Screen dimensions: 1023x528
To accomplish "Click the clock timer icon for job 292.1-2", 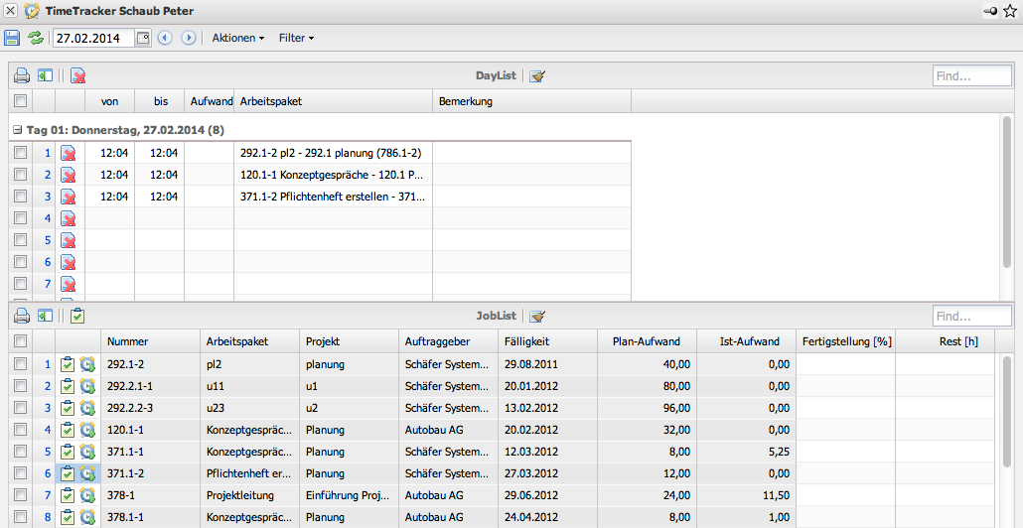I will tap(87, 364).
